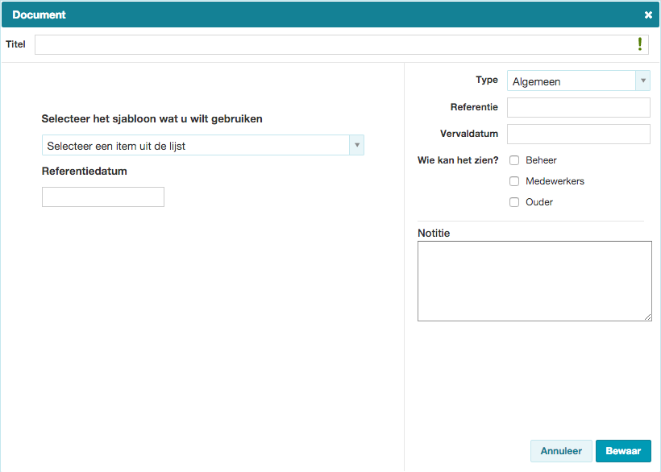Click inside the Notitie text area
Screen dimensions: 661x472
pyautogui.click(x=534, y=281)
